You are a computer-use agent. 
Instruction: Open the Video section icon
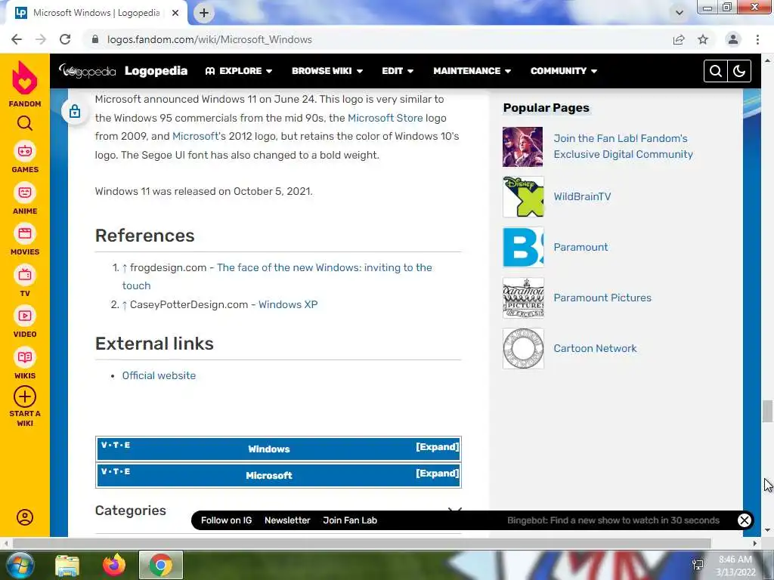tap(25, 316)
